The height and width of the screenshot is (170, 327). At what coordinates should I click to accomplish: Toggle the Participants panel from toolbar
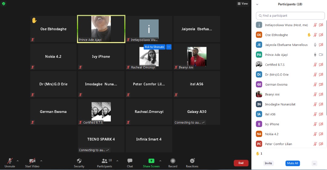[104, 163]
